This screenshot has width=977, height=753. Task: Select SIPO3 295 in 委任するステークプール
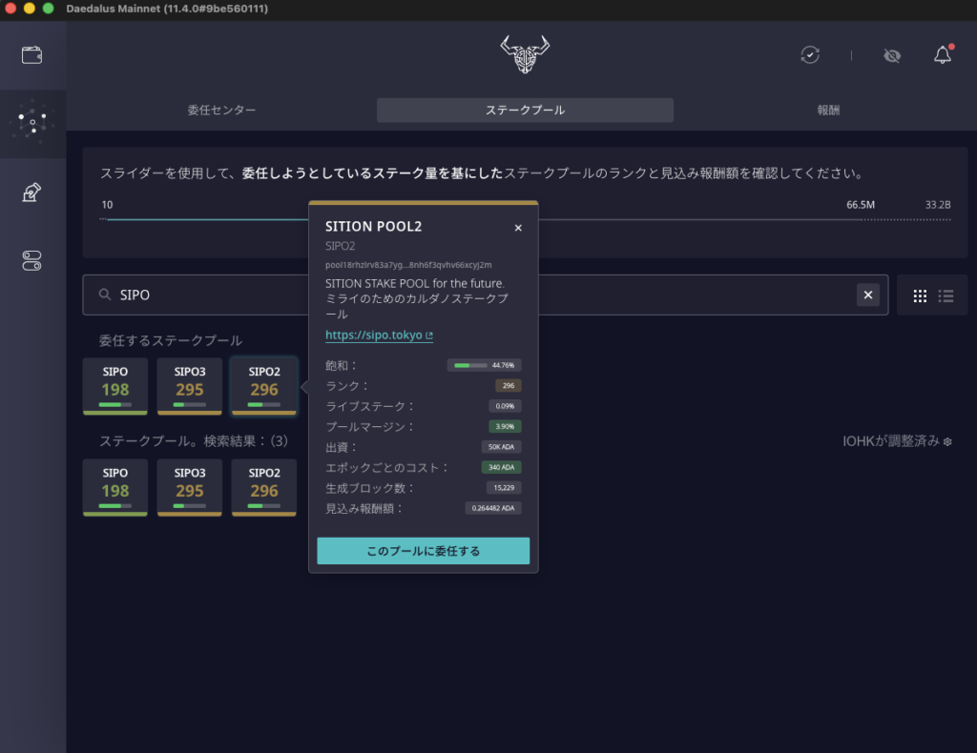tap(190, 386)
